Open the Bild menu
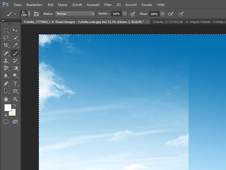 tap(51, 5)
